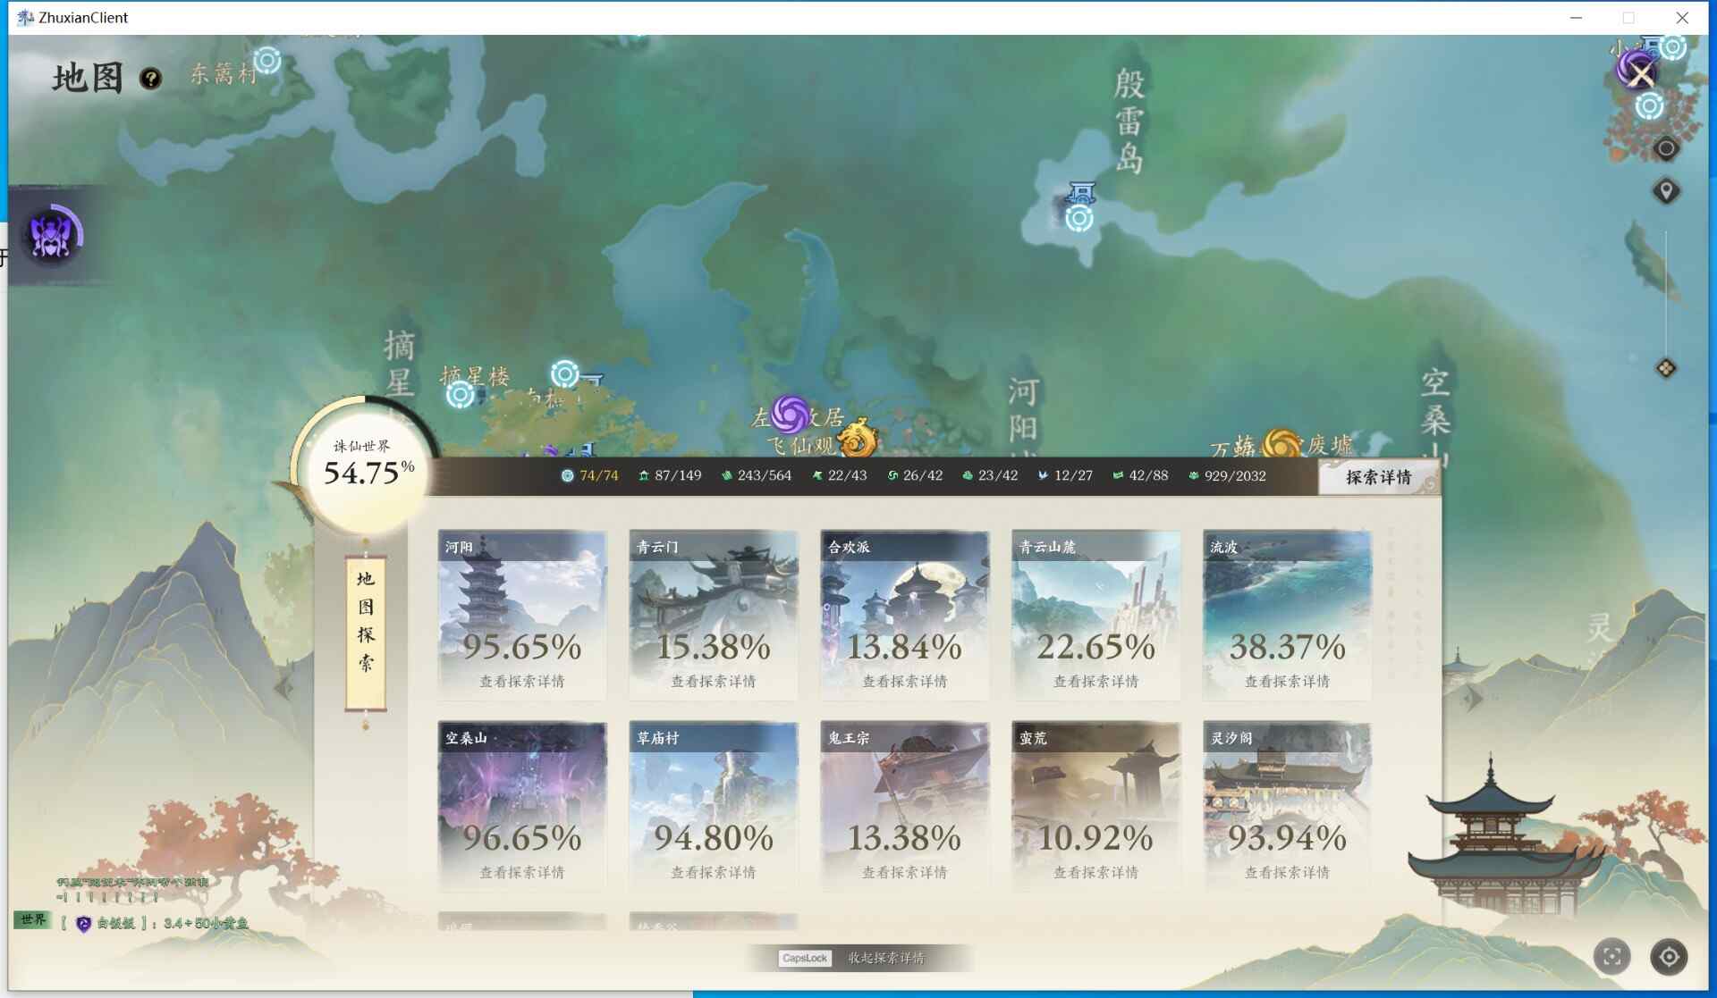The image size is (1717, 998).
Task: Open the 蛮荒 exploration card
Action: 1096,806
